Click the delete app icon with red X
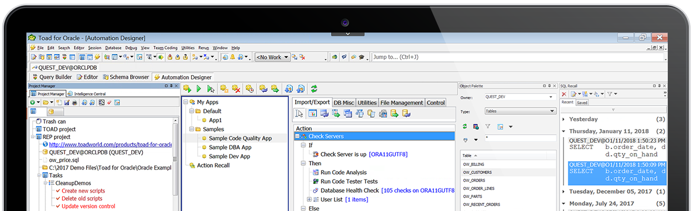 236,89
